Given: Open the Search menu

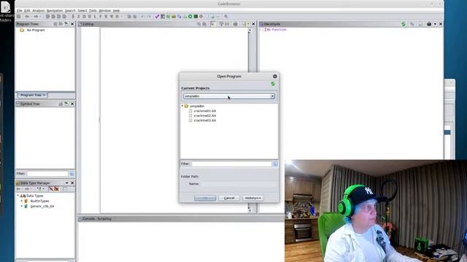Looking at the screenshot, I should coord(70,11).
